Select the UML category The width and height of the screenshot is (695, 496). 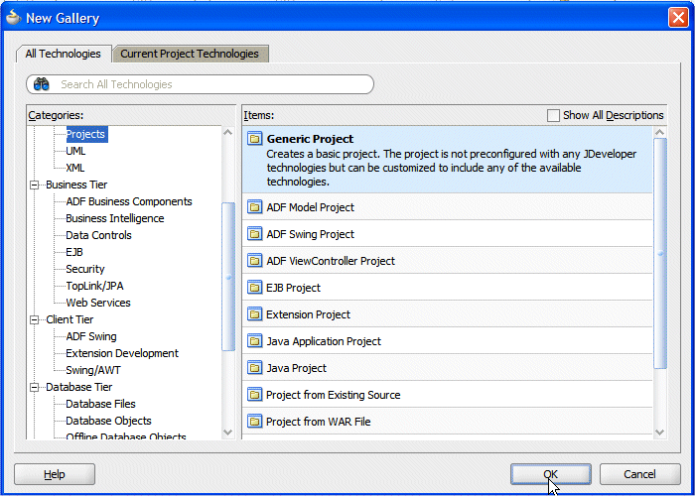pyautogui.click(x=75, y=151)
